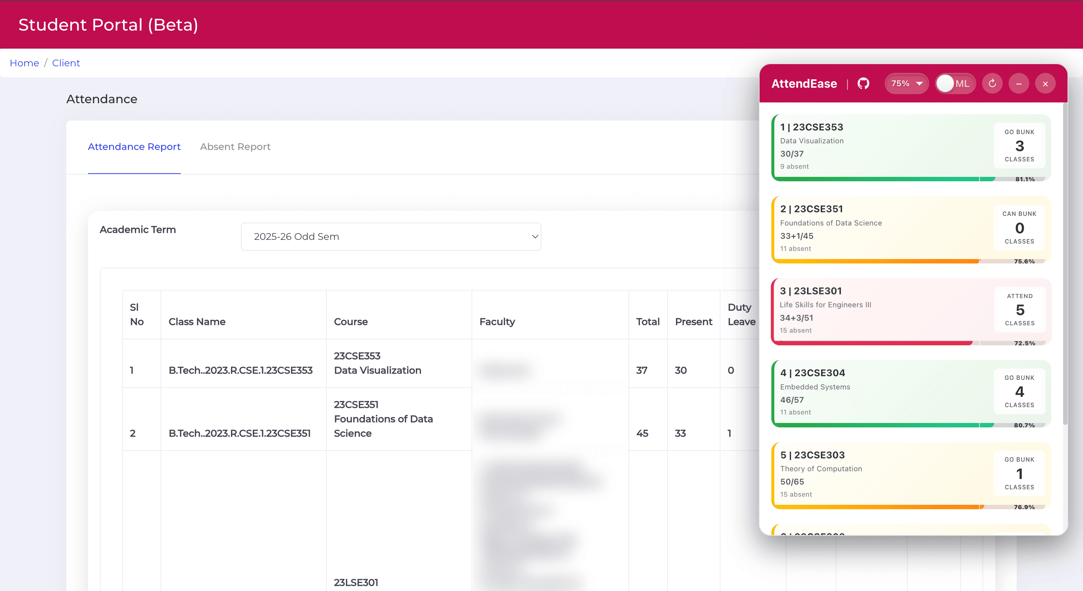Click the 46/57 attendance count
Image resolution: width=1083 pixels, height=591 pixels.
click(x=792, y=400)
